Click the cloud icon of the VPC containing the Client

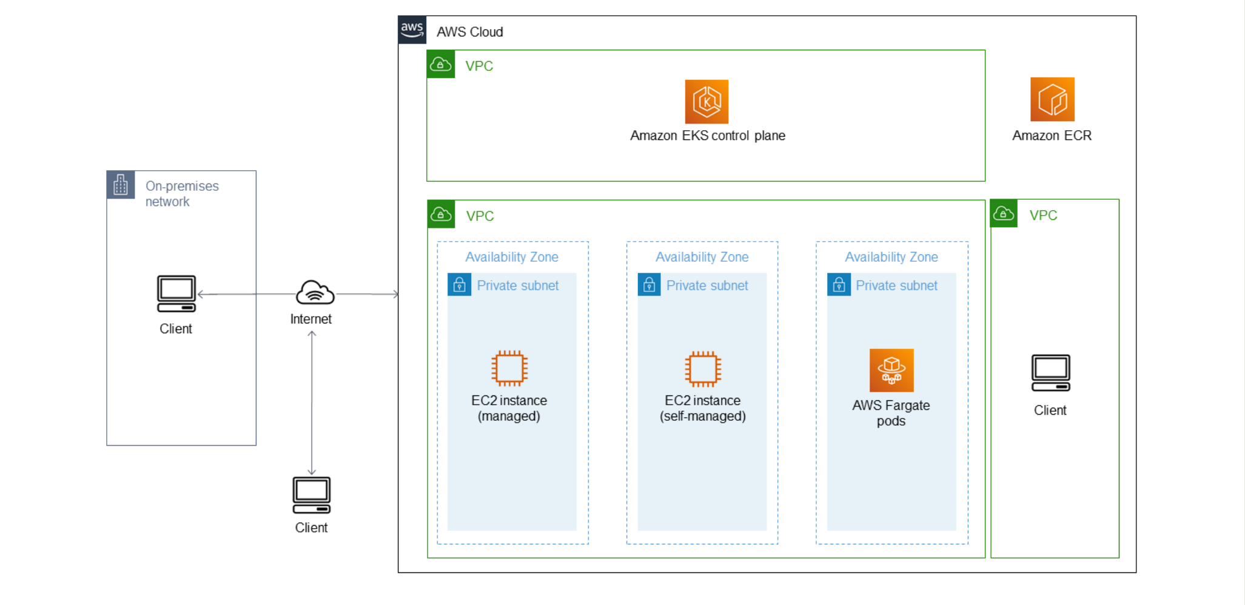[x=1004, y=213]
